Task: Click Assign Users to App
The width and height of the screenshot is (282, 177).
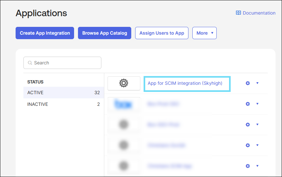Action: pos(162,33)
